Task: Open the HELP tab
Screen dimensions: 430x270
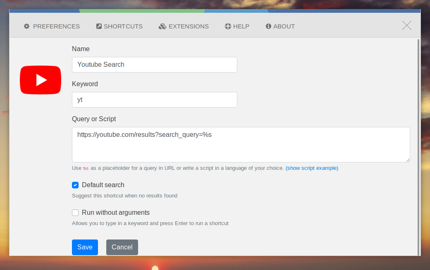Action: (237, 26)
